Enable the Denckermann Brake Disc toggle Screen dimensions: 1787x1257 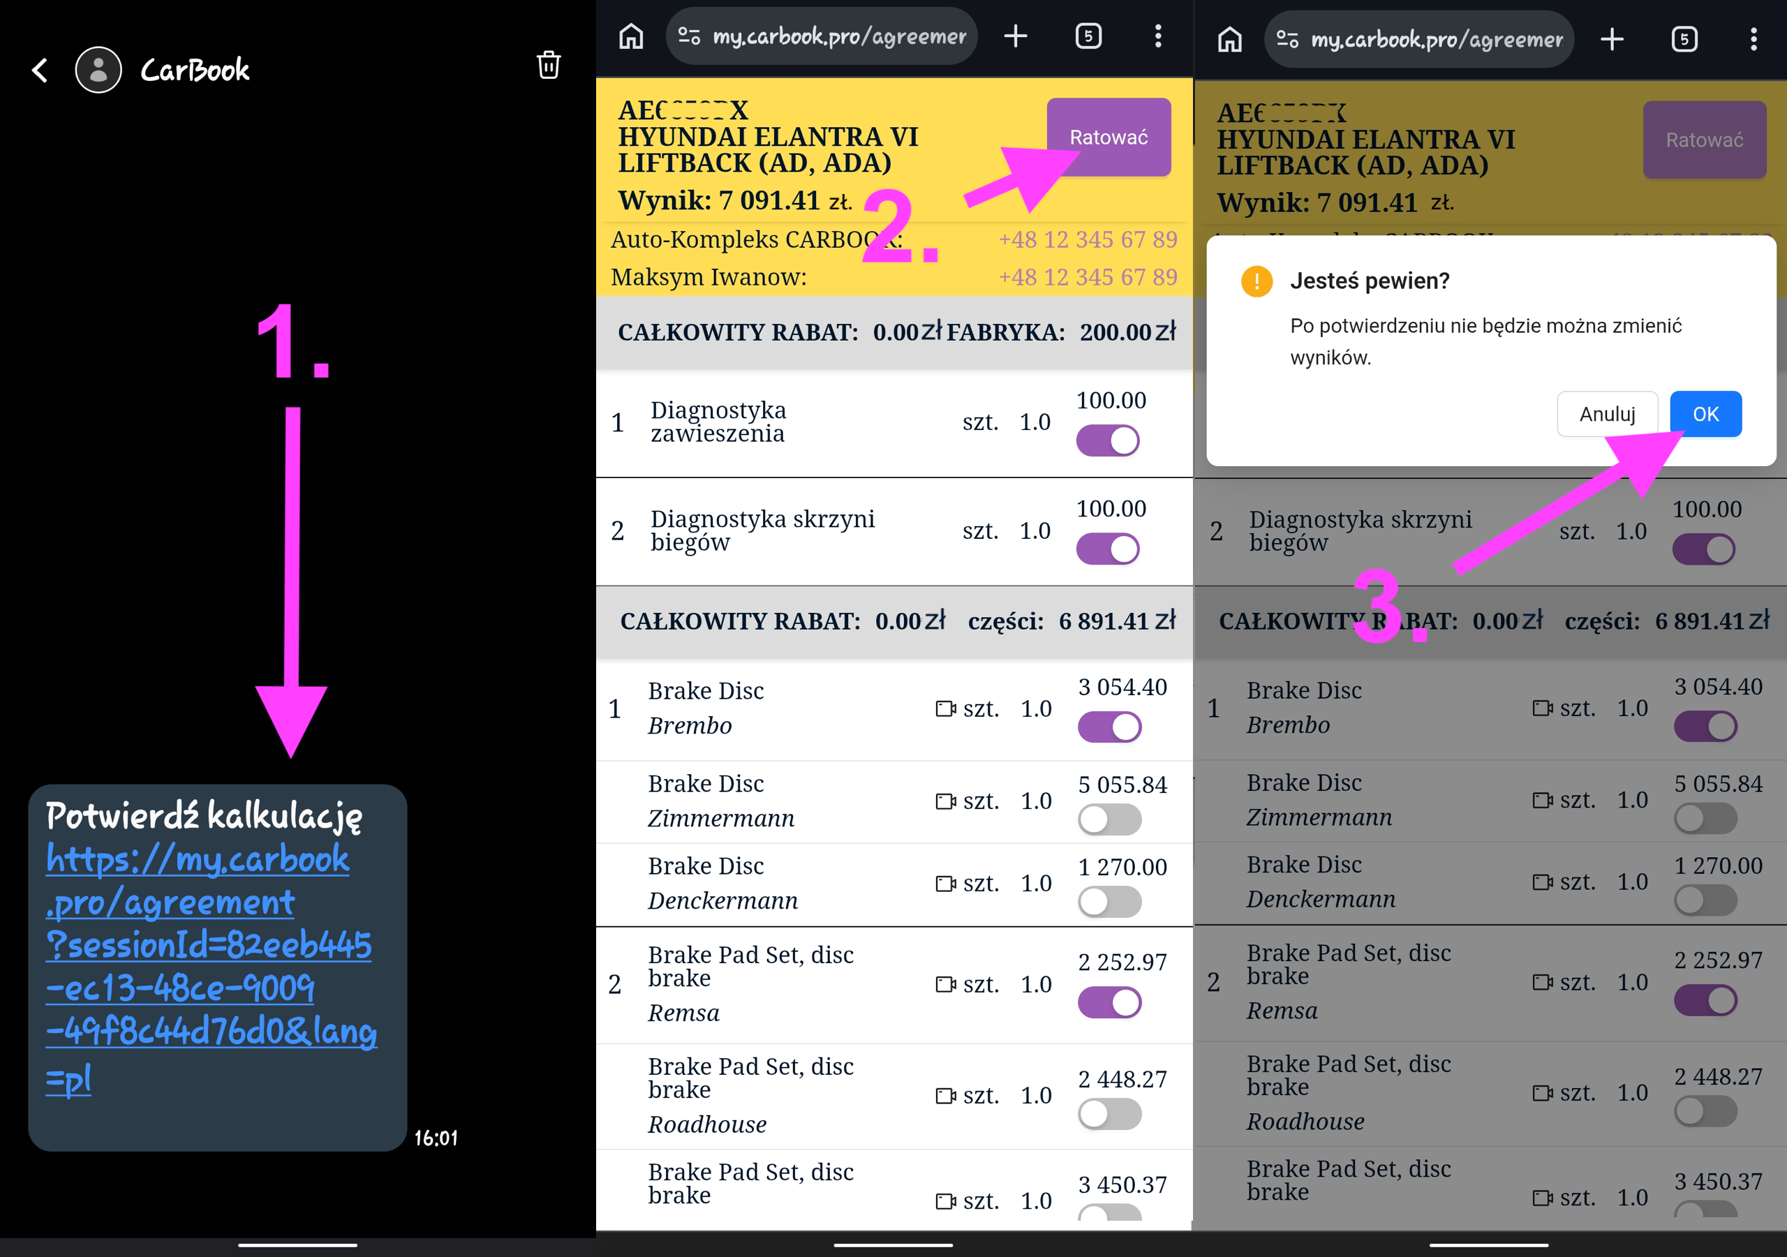[x=1109, y=901]
